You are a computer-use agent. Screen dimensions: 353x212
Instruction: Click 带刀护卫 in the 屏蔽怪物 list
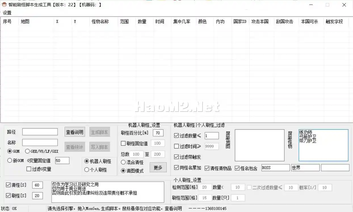308,140
